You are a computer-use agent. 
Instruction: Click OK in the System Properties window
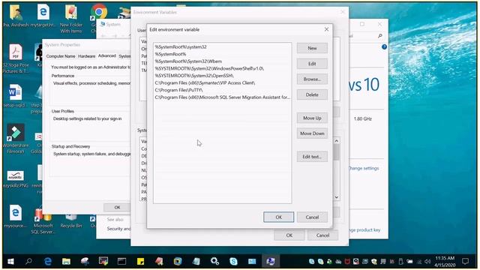pyautogui.click(x=117, y=207)
